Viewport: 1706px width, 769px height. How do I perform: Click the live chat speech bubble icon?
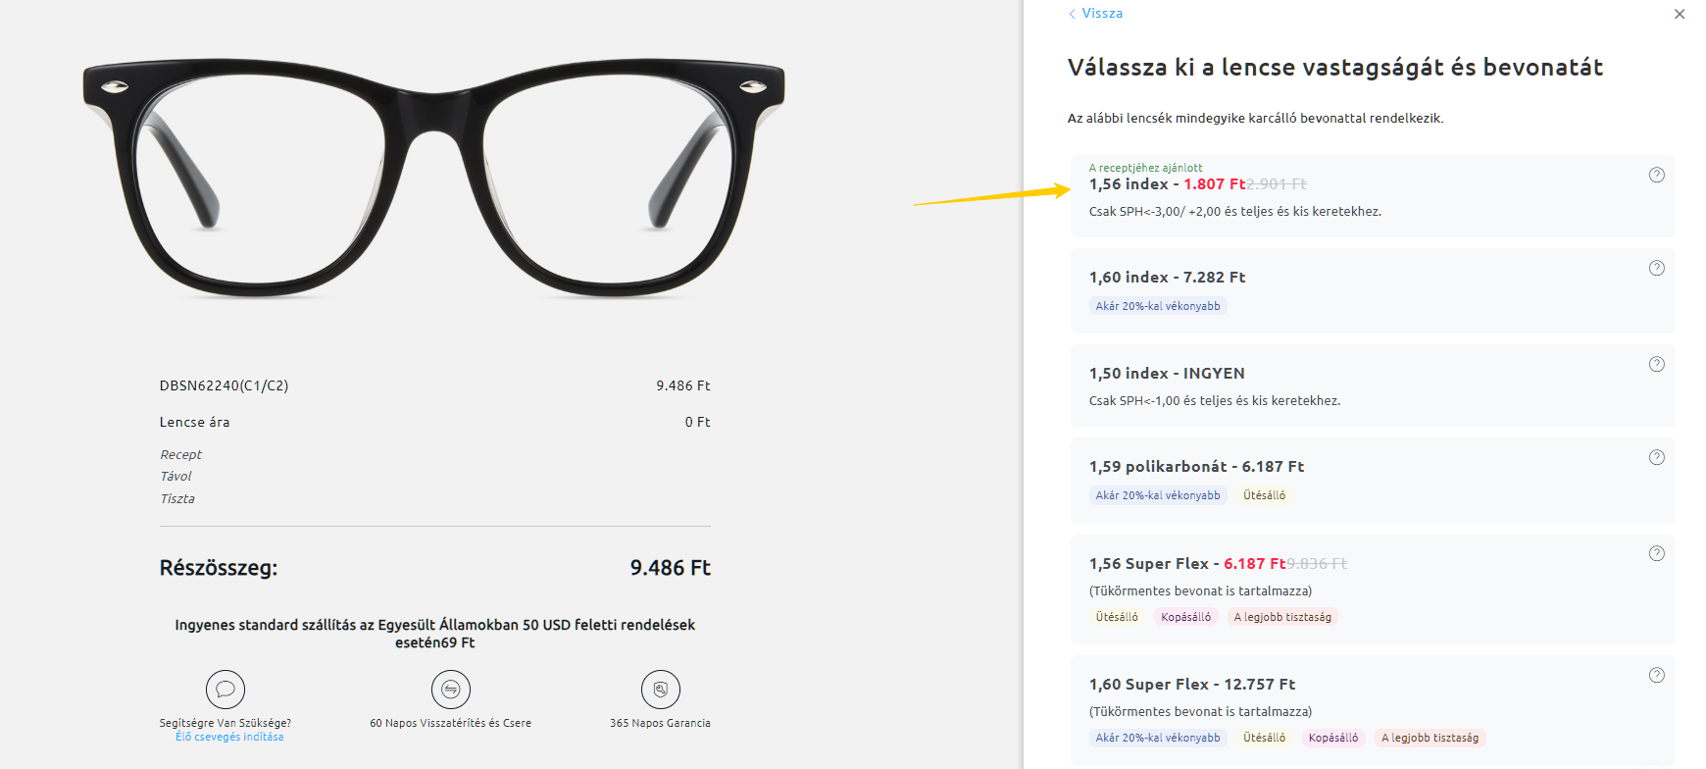pos(225,690)
